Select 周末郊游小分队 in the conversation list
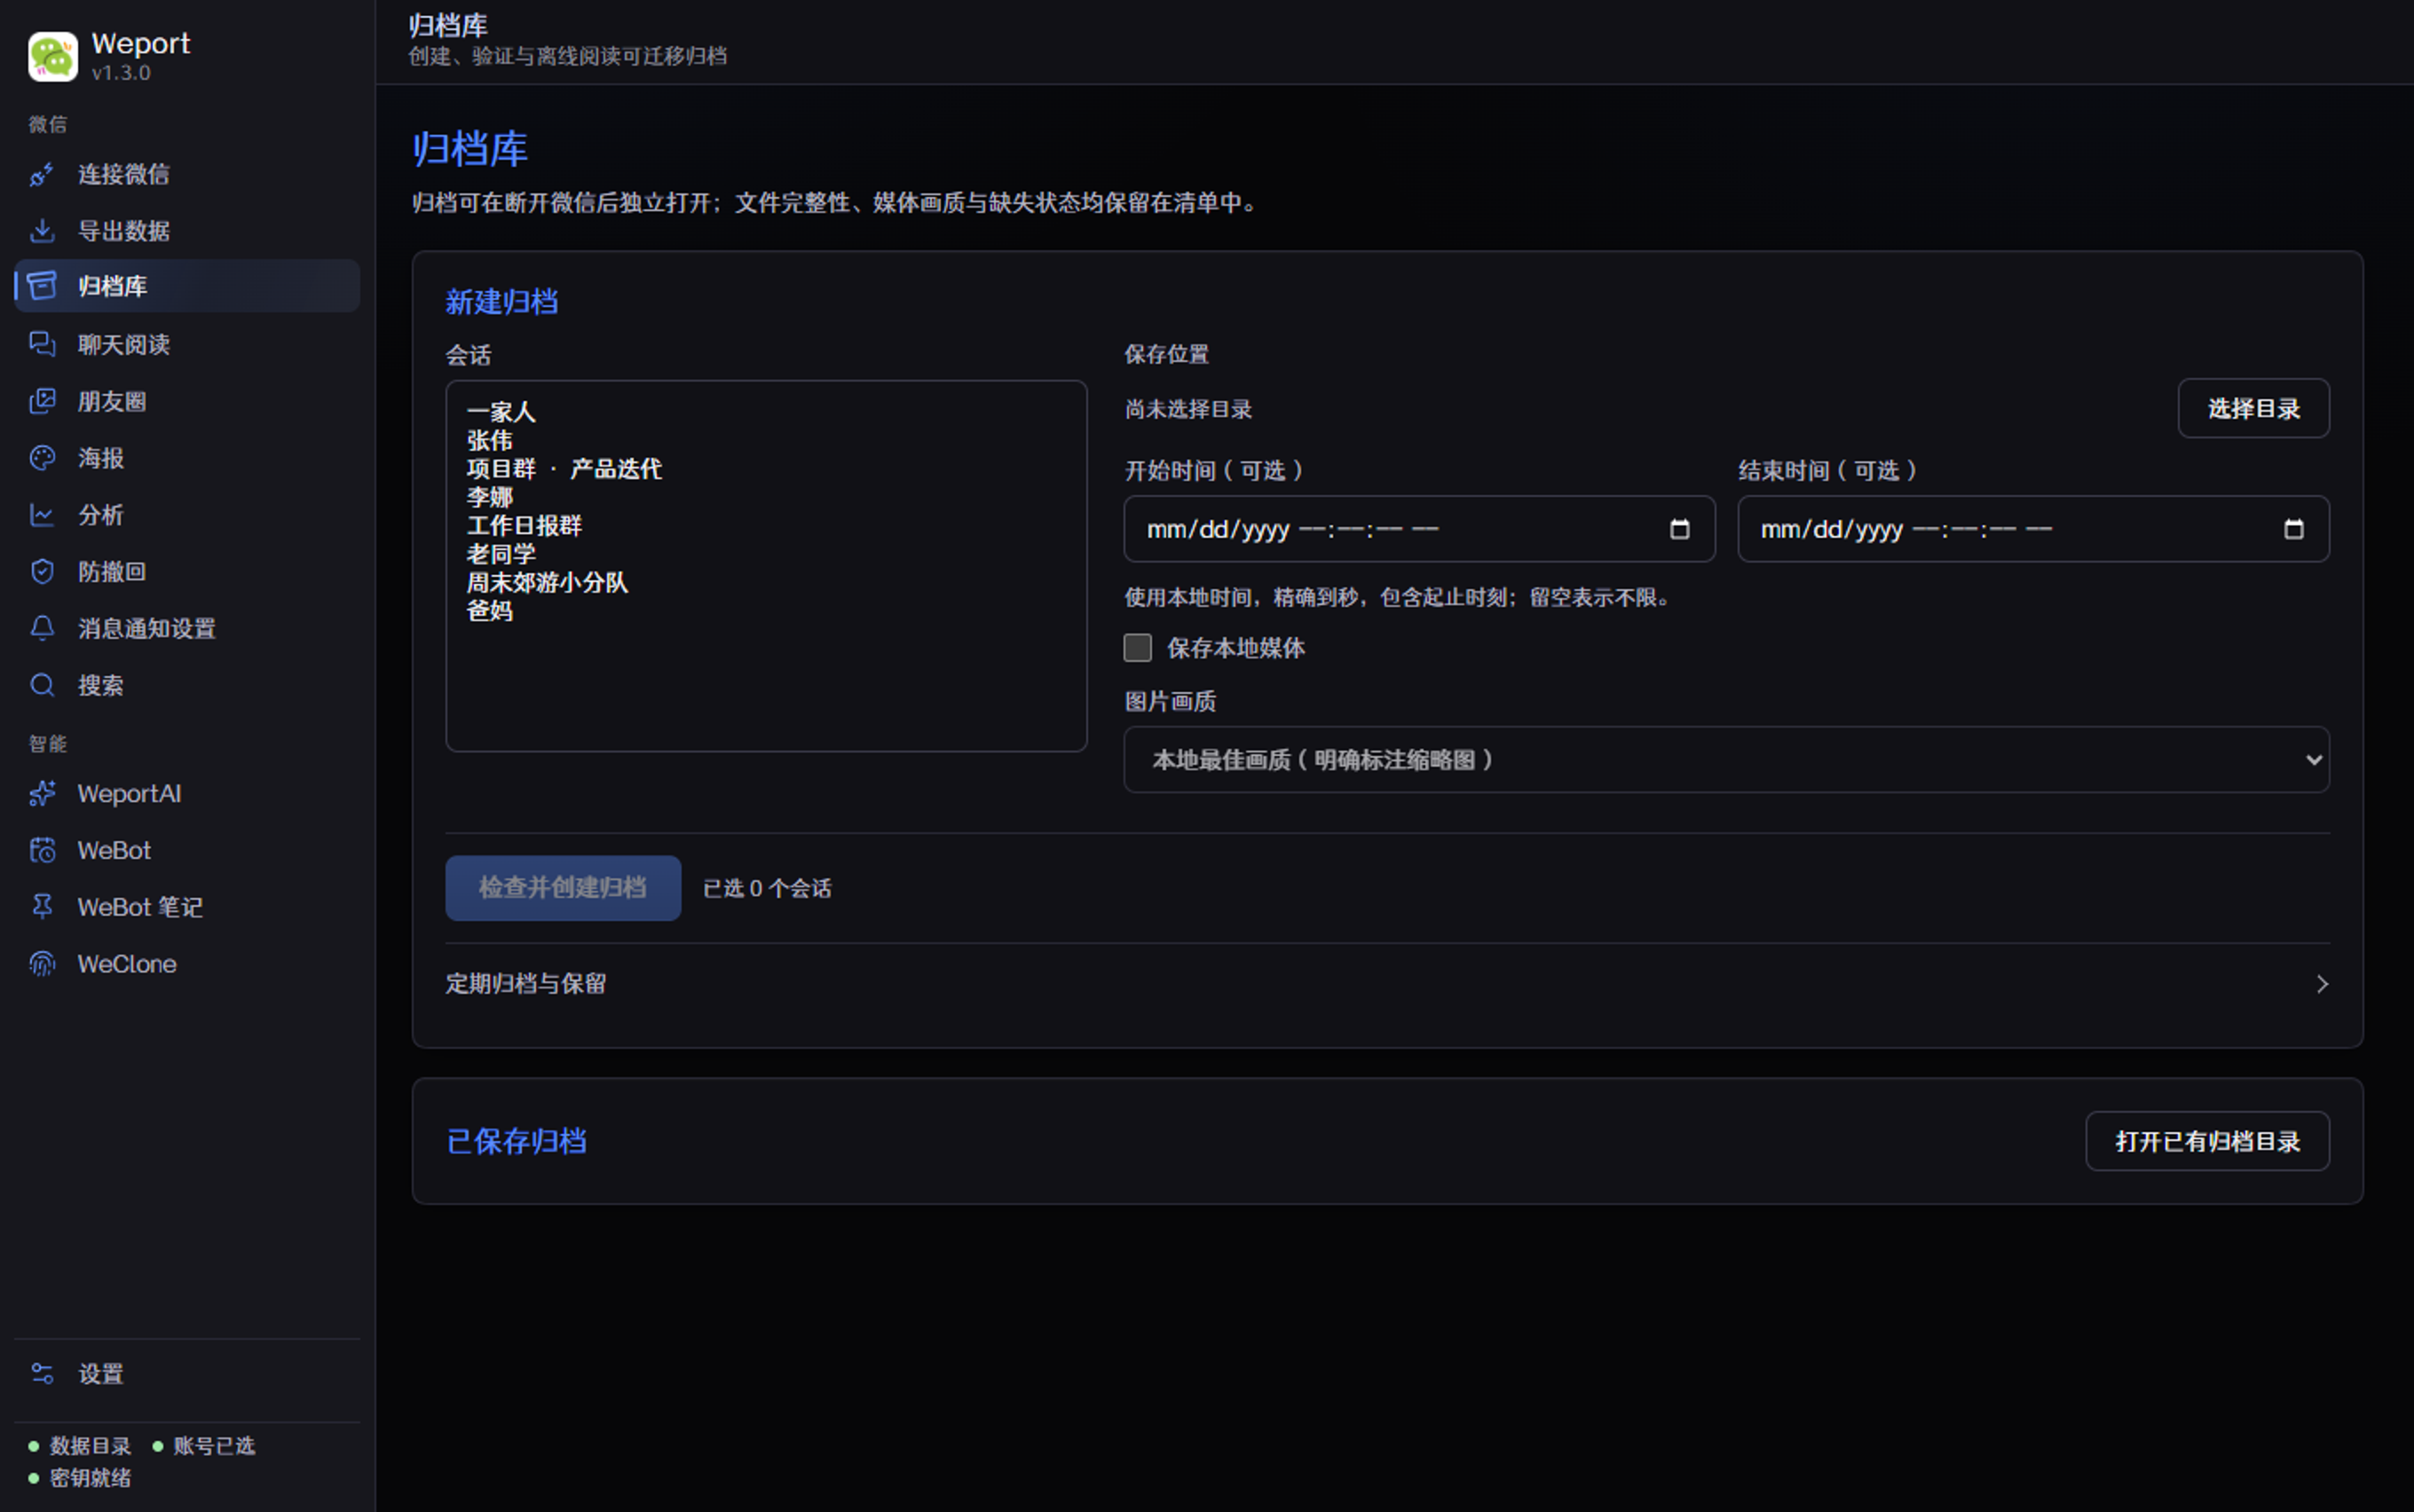 click(x=547, y=583)
